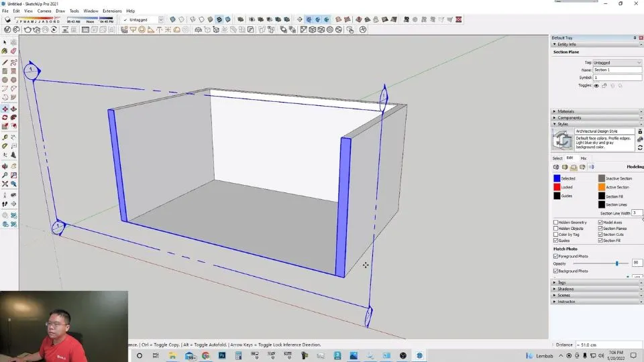Click the Photoshop icon in taskbar
Image resolution: width=644 pixels, height=362 pixels.
click(x=221, y=355)
